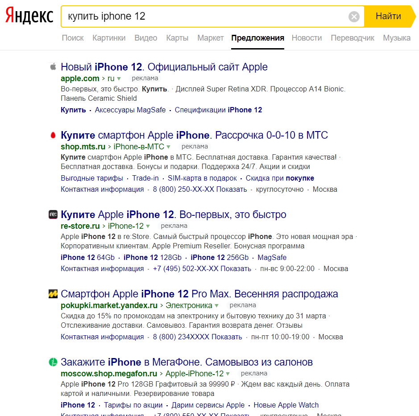Show the Yandex Market phone 8 (800) 234XXXX
This screenshot has height=416, width=419.
198,337
